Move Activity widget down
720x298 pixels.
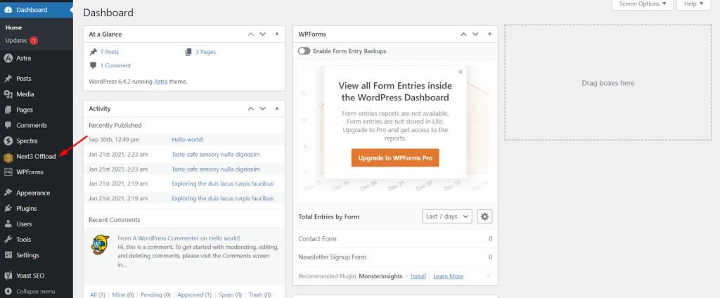tap(263, 109)
